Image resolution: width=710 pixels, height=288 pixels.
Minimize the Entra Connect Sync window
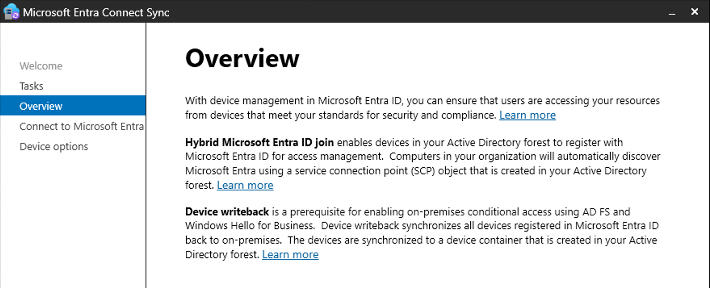pos(672,13)
